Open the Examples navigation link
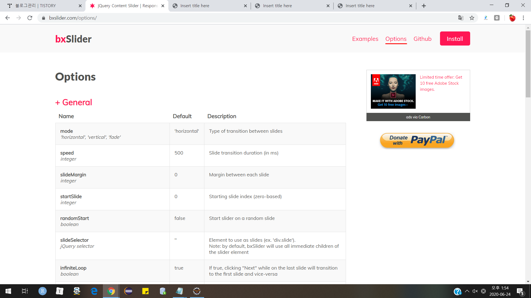 click(x=365, y=39)
